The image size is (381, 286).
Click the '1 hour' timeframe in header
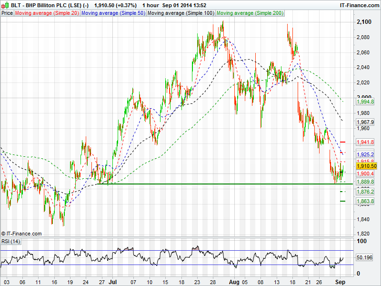coord(152,5)
